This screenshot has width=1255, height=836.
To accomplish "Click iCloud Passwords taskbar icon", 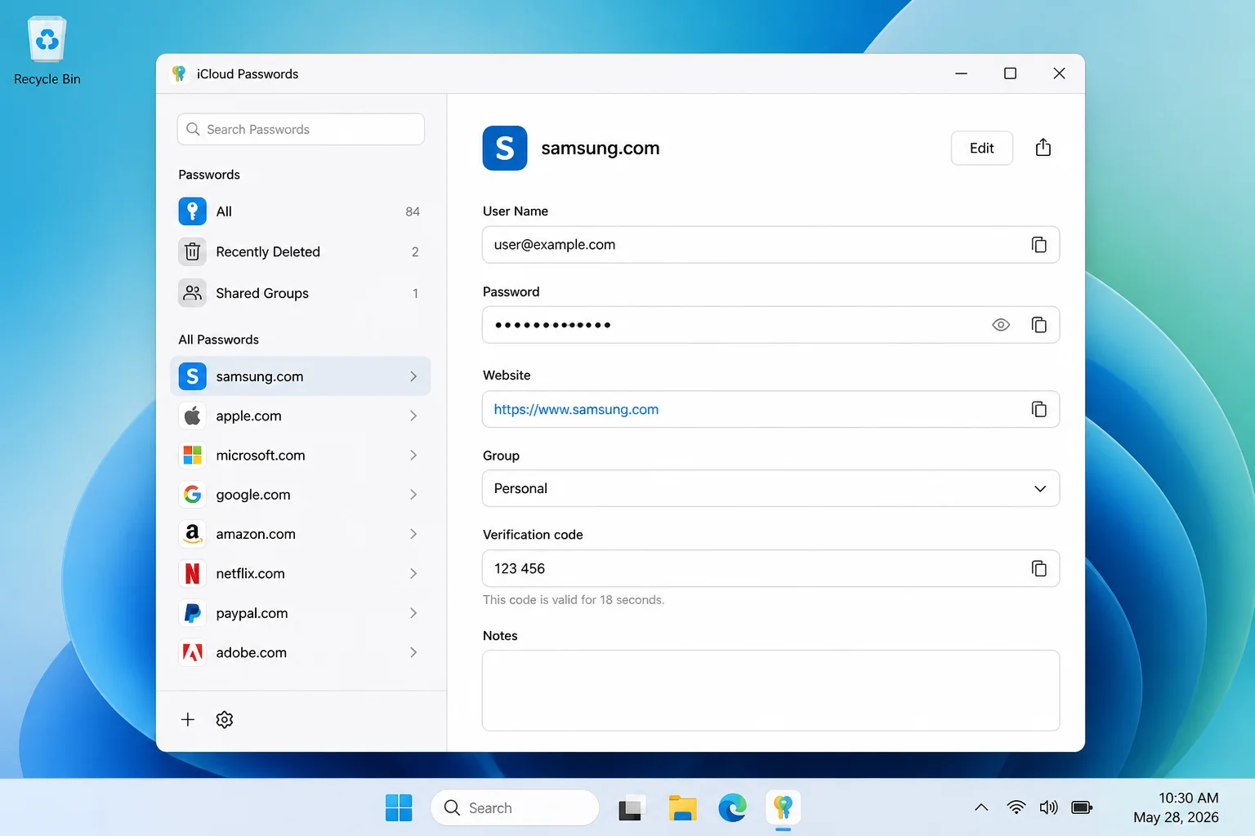I will coord(783,807).
